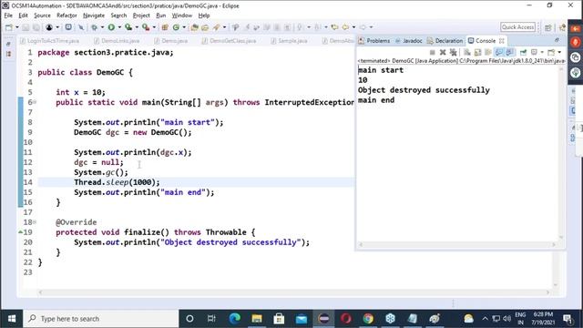Minimize the Console view panel
The image size is (583, 328).
pyautogui.click(x=557, y=40)
